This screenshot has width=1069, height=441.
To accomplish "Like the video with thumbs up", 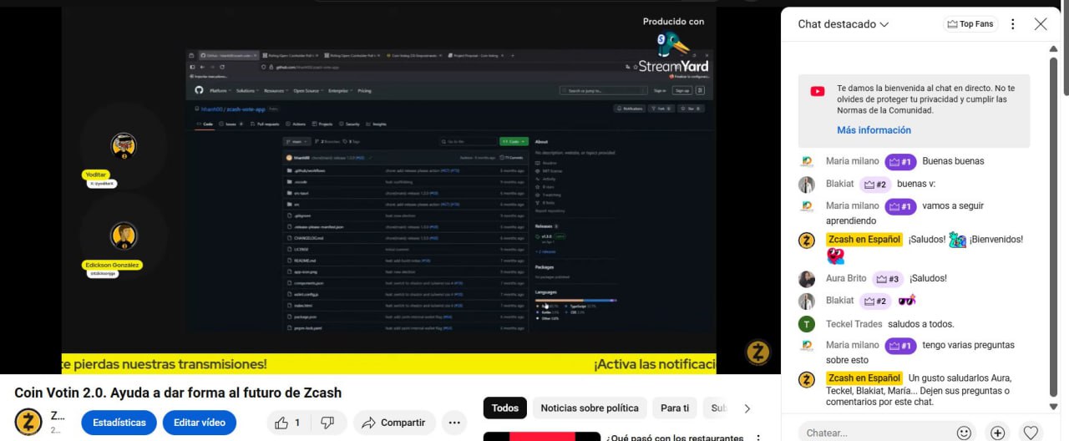I will [288, 423].
